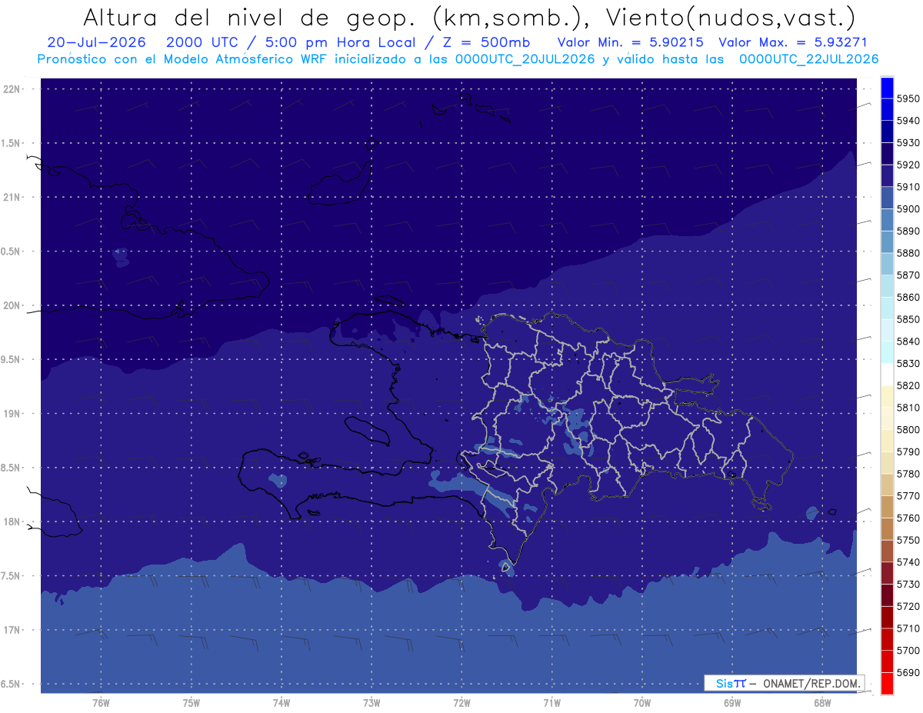The height and width of the screenshot is (713, 923).
Task: Click the bright red swatch below 5690
Action: [x=886, y=683]
